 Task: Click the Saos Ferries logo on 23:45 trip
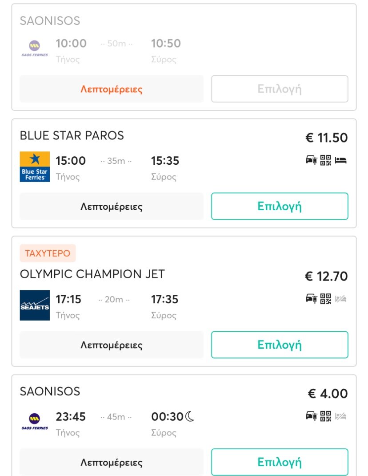click(x=35, y=422)
